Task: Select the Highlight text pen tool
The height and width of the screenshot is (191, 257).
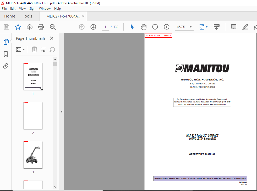Action: click(245, 27)
